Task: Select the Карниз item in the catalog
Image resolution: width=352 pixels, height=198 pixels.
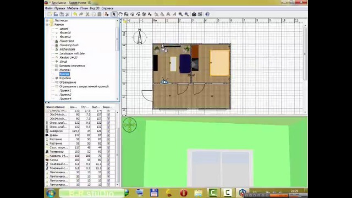Action: 64,74
